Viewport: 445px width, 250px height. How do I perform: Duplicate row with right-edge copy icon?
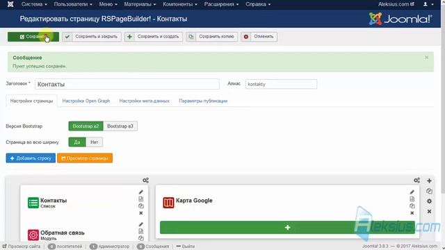pos(429,191)
